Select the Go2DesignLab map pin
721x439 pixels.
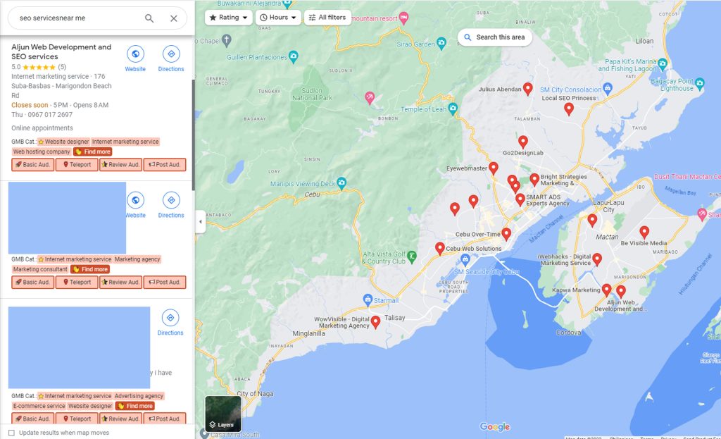tap(523, 142)
